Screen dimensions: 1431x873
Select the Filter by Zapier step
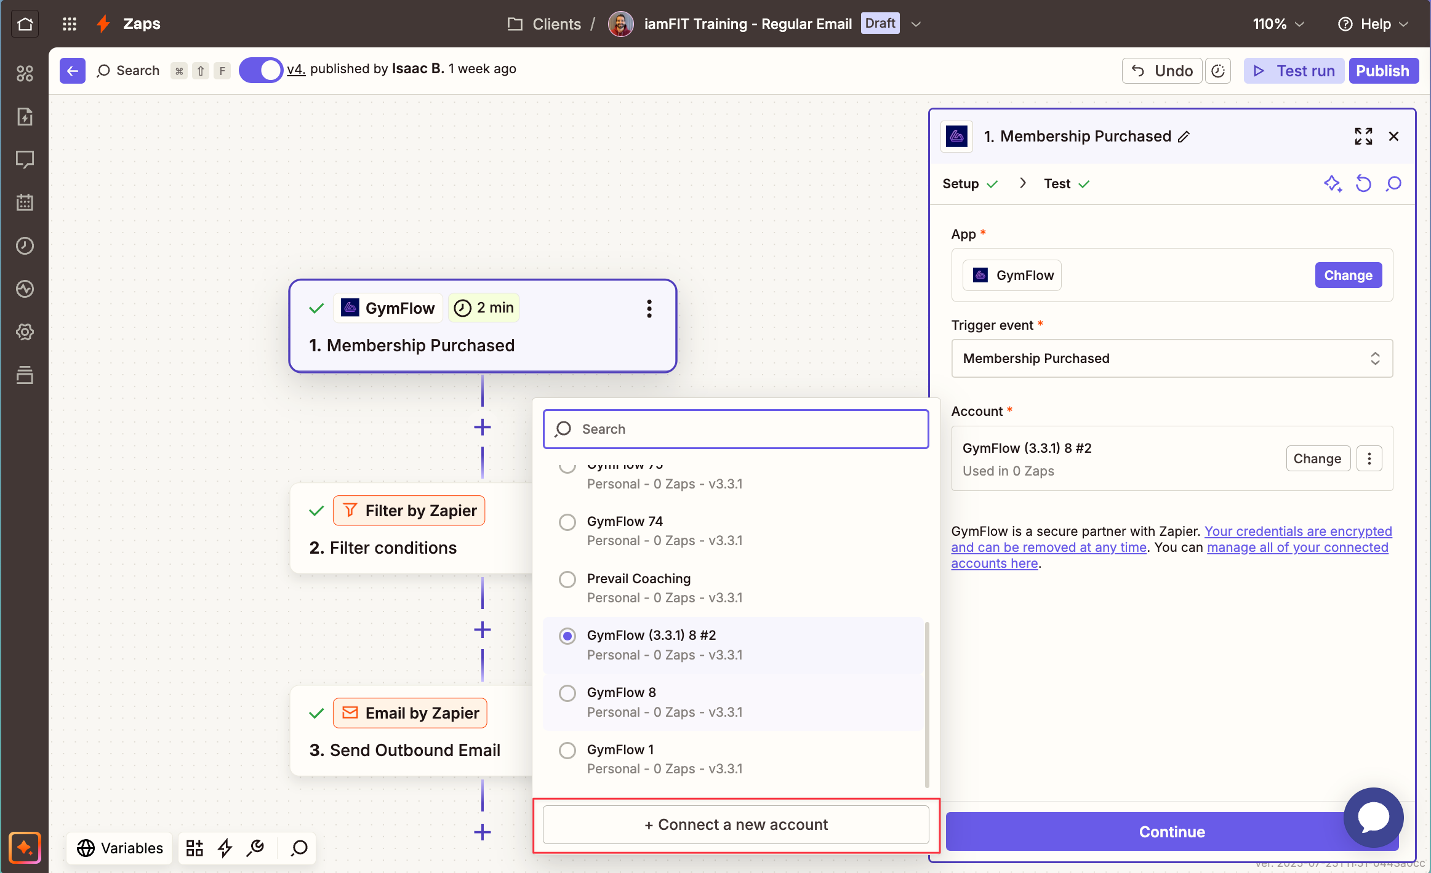click(411, 529)
